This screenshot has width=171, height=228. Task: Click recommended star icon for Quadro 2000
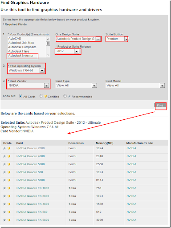(4, 148)
